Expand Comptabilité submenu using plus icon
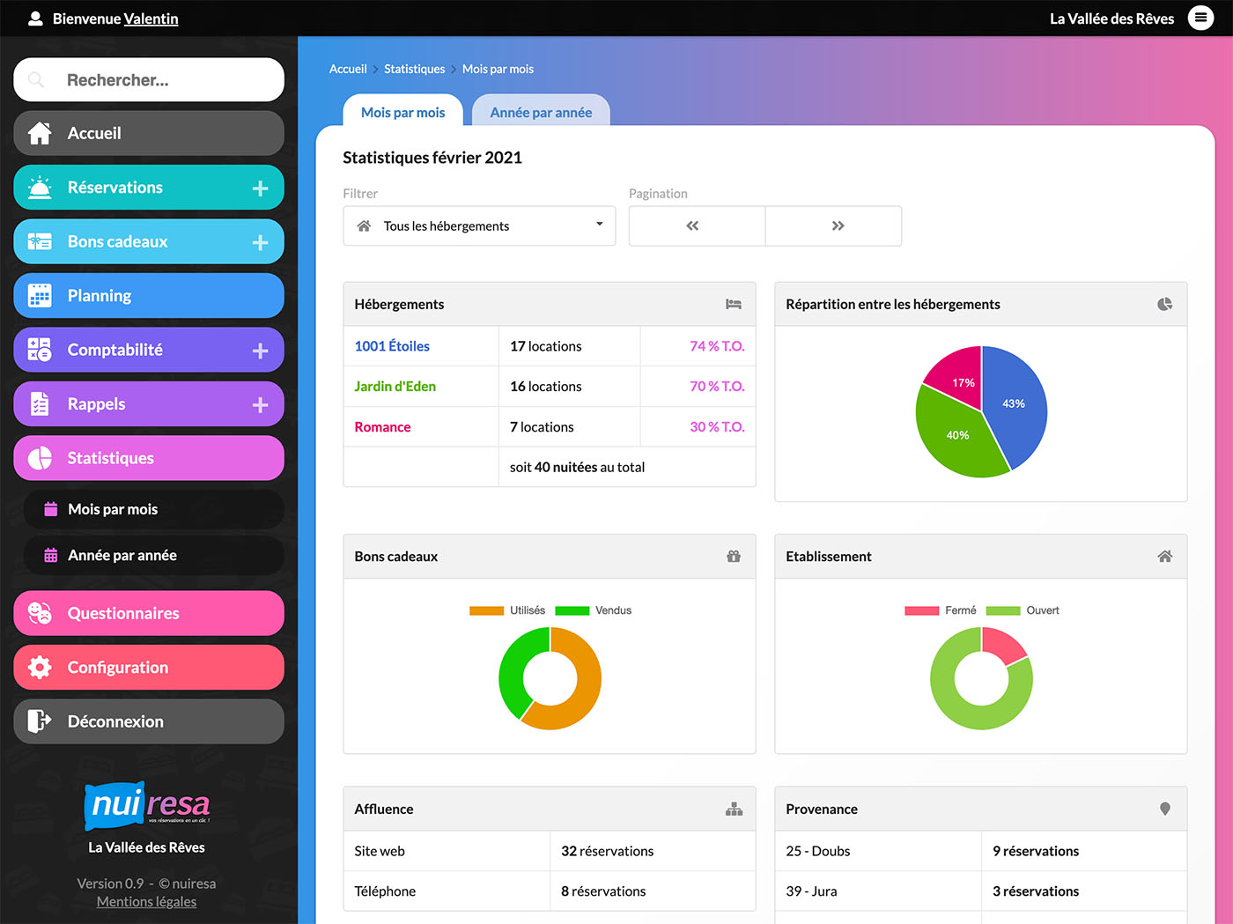This screenshot has height=924, width=1233. [x=260, y=351]
